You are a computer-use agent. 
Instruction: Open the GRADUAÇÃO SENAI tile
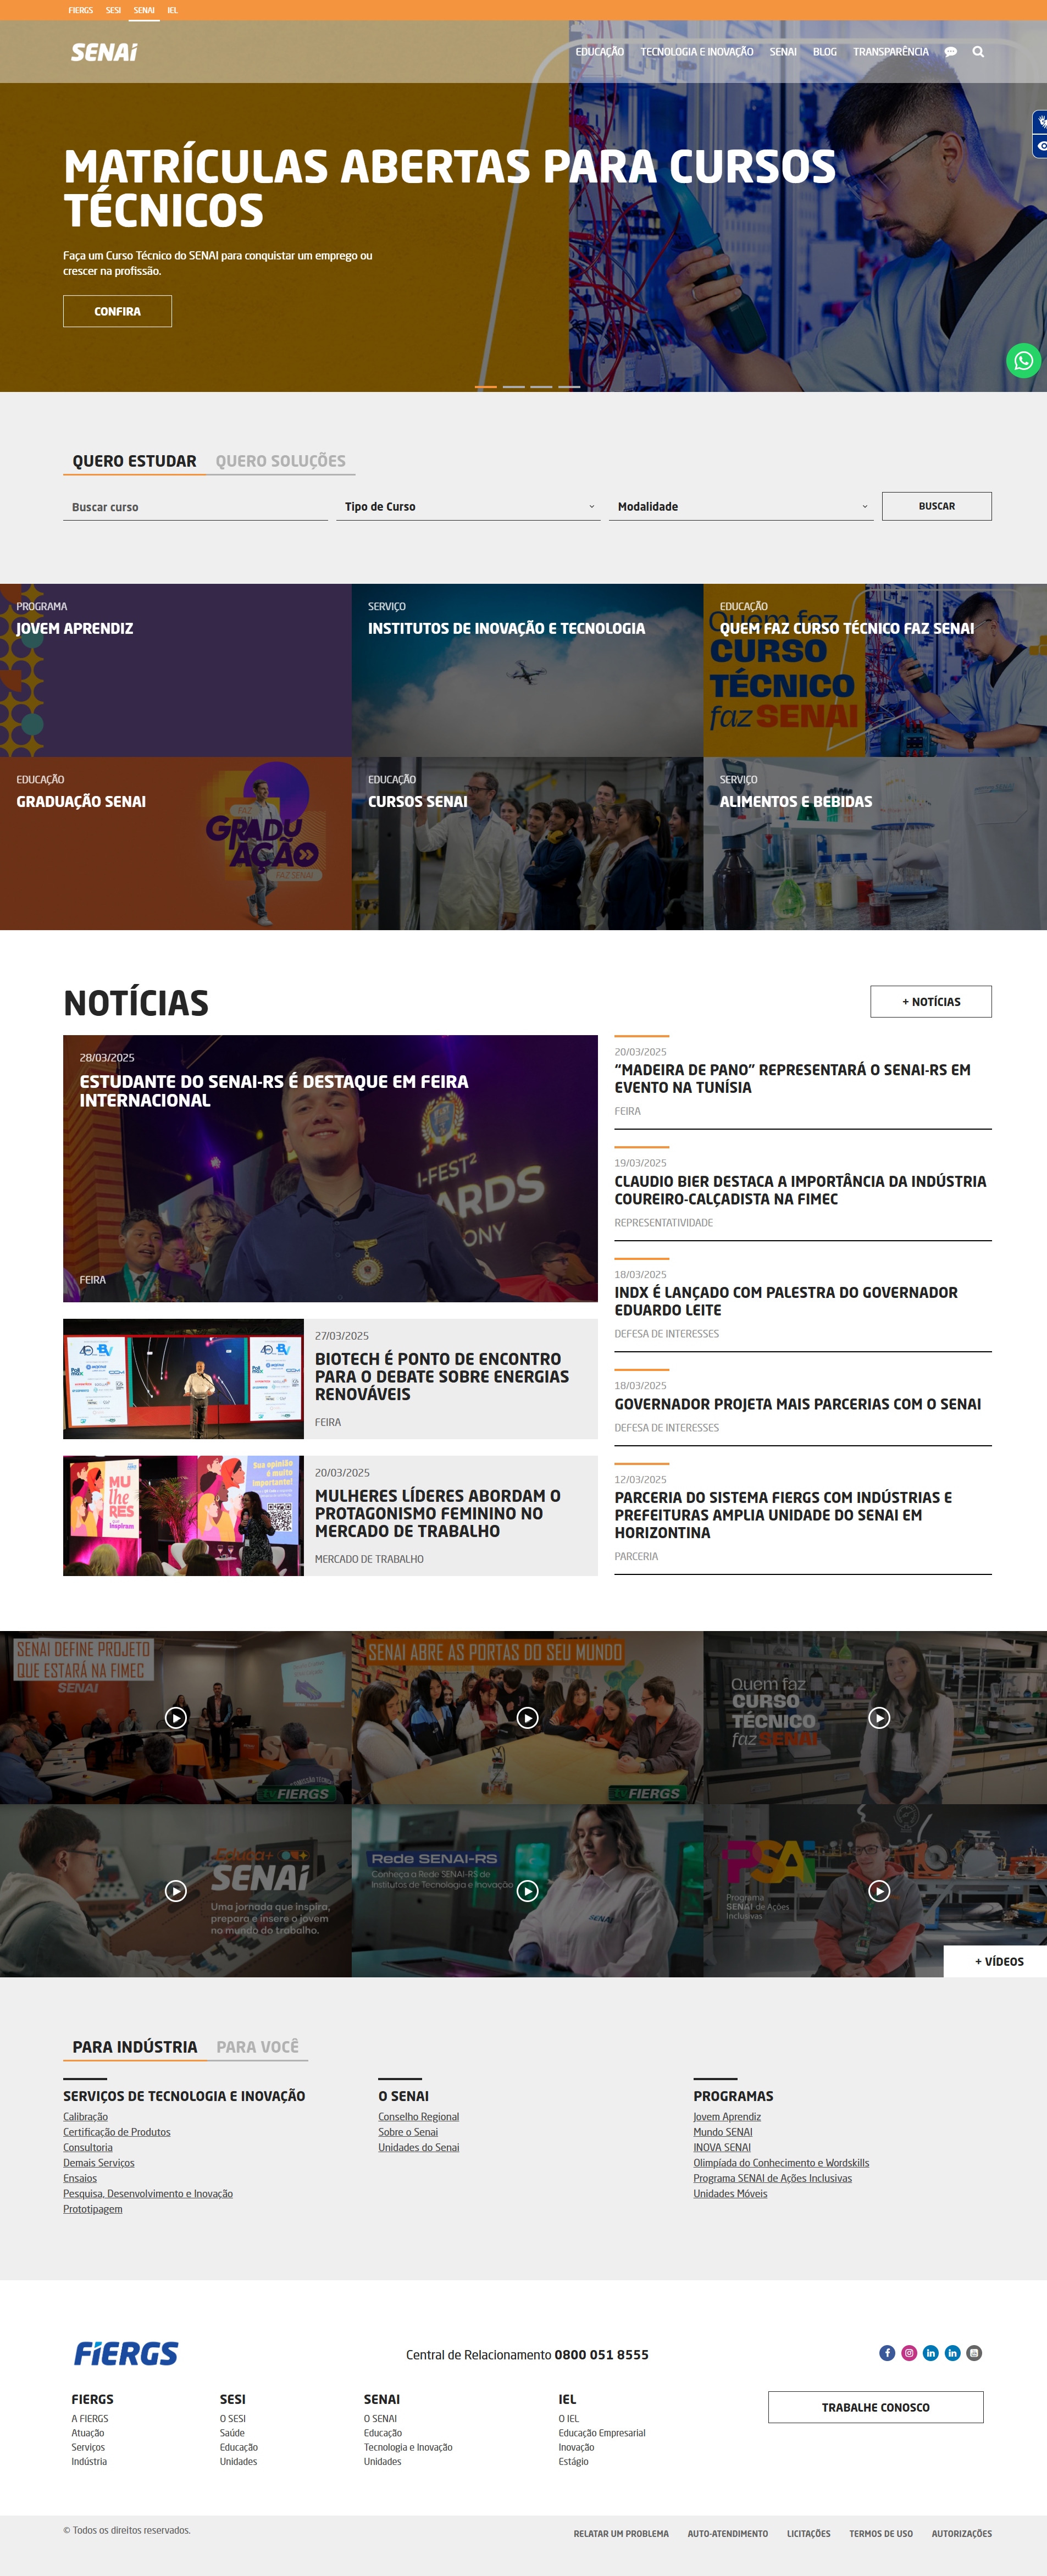coord(176,843)
